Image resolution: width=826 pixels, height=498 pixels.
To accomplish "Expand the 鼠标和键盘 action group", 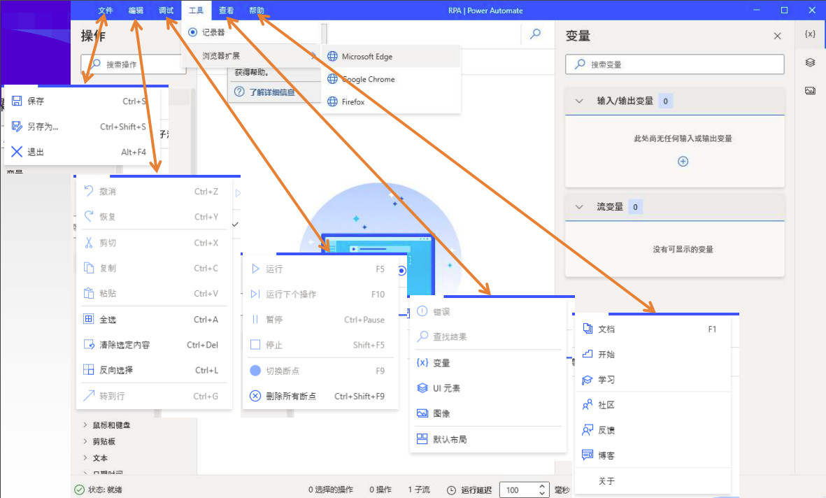I will pyautogui.click(x=85, y=425).
